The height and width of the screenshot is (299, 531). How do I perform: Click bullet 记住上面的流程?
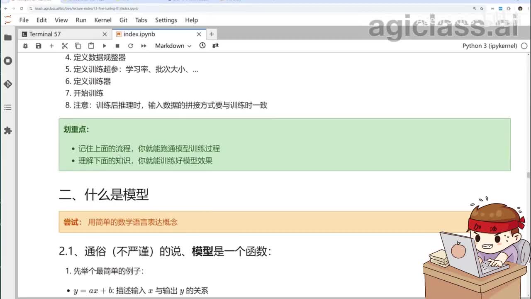tap(149, 149)
